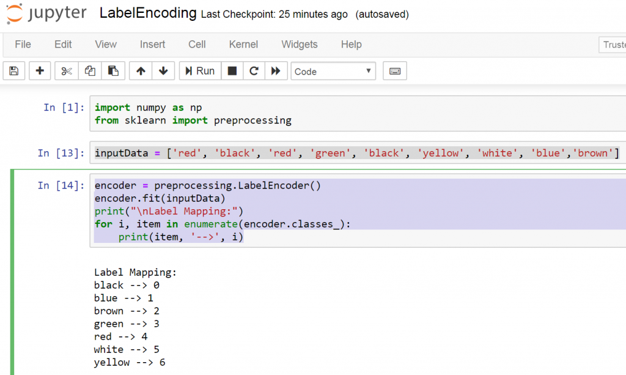Click into the import numpy code cell
Image resolution: width=626 pixels, height=375 pixels.
358,114
